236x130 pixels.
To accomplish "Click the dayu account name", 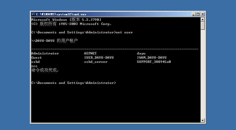I will [141, 53].
